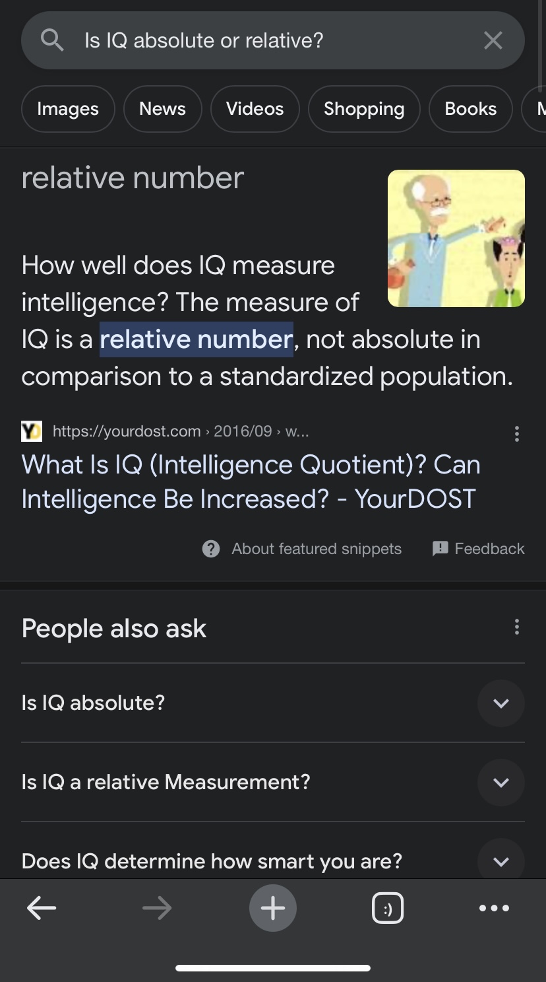The image size is (546, 982).
Task: Open the YourDOST article link
Action: (251, 481)
